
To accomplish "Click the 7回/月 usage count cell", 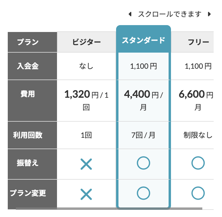I will 143,135.
